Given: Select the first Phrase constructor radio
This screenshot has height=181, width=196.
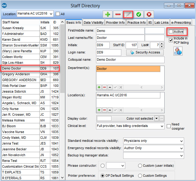Looking at the screenshot, I should click(102, 166).
